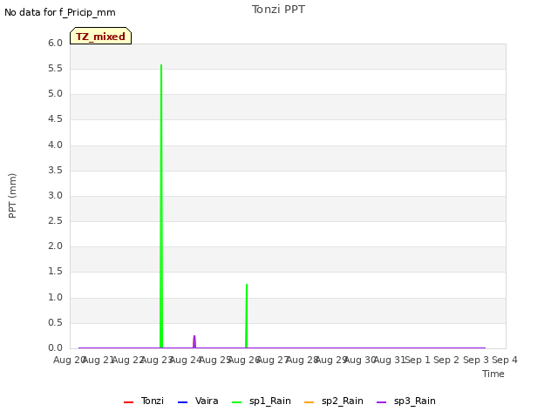Click the sp1_Rain legend label
Viewport: 558px width, 418px height.
tap(270, 401)
